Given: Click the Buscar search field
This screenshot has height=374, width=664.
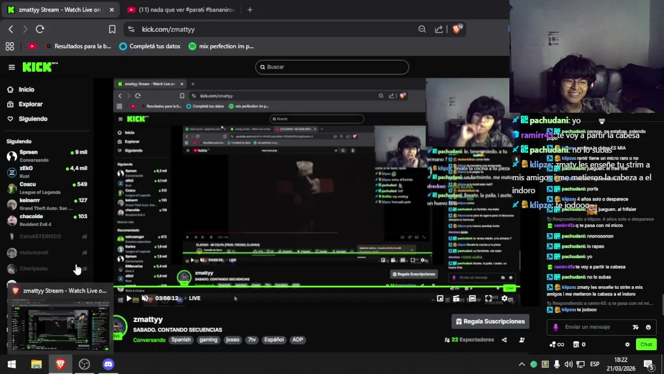Looking at the screenshot, I should (332, 67).
